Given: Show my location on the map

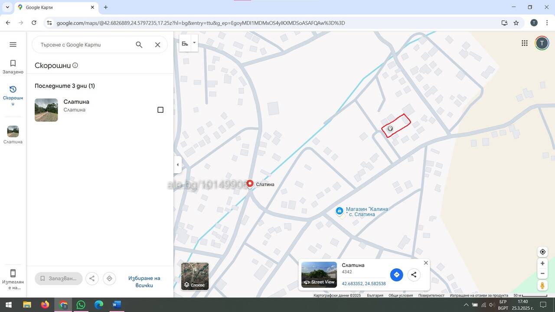Looking at the screenshot, I should (x=542, y=252).
